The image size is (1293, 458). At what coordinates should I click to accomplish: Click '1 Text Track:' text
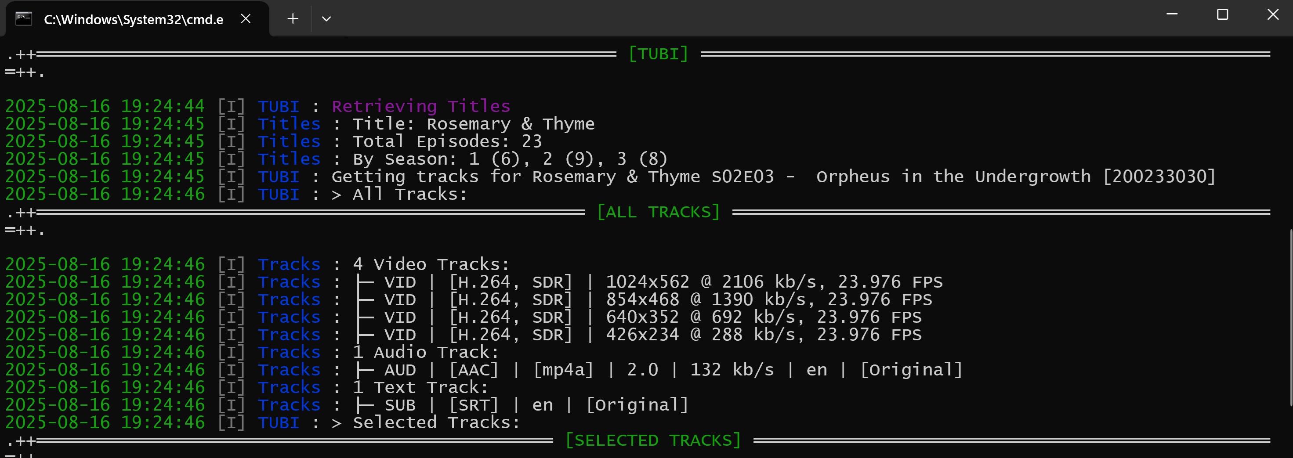[420, 387]
